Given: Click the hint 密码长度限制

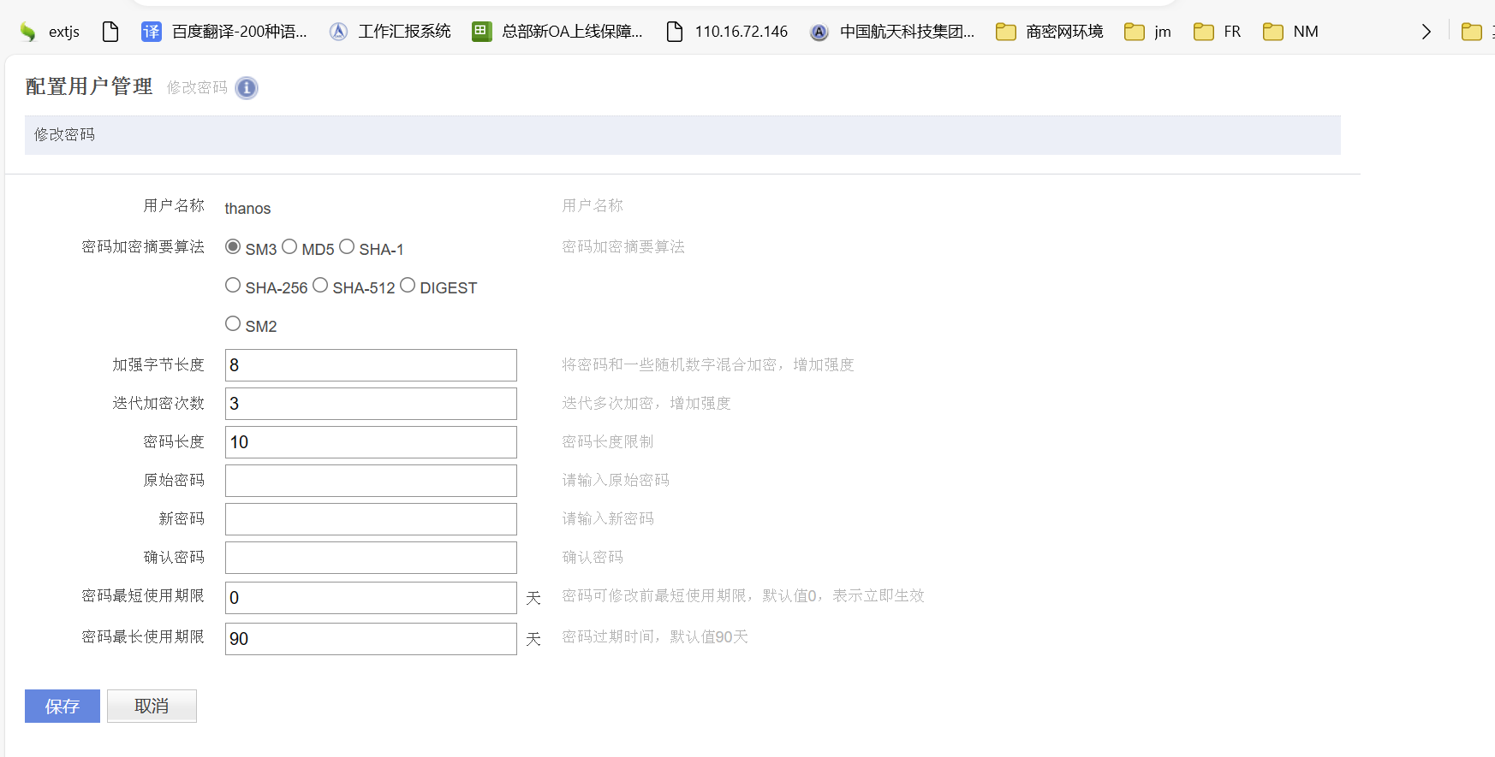Looking at the screenshot, I should pyautogui.click(x=608, y=441).
